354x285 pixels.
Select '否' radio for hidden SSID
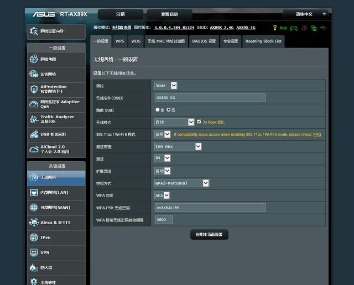point(169,110)
